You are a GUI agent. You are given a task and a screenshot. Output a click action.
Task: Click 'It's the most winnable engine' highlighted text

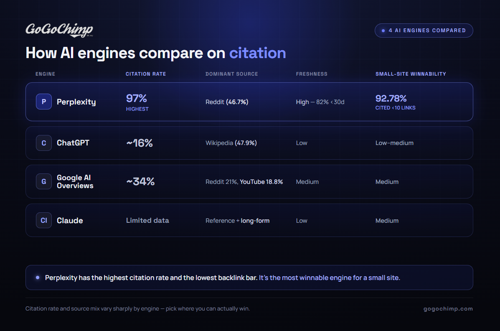pyautogui.click(x=330, y=278)
